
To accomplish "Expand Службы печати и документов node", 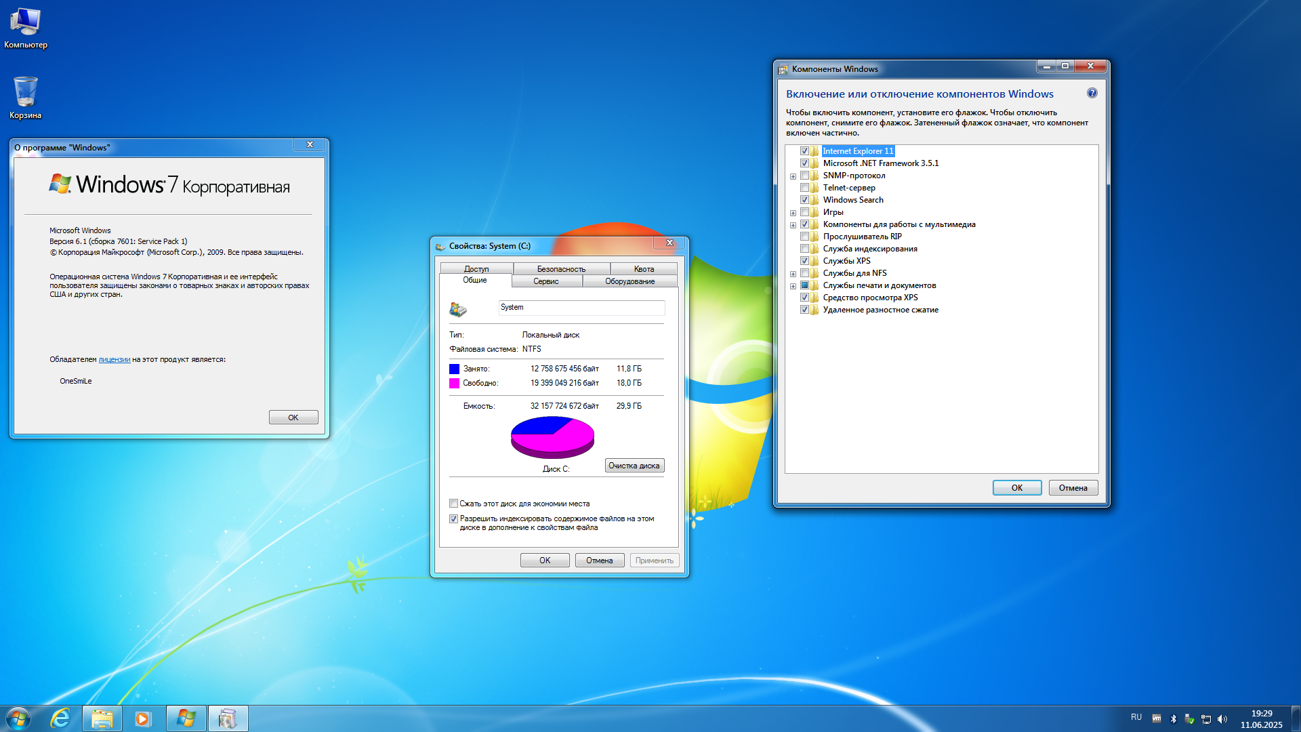I will click(793, 286).
